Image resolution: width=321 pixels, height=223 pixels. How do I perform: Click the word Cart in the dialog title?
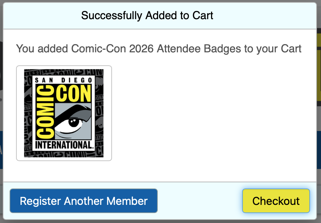pyautogui.click(x=203, y=15)
